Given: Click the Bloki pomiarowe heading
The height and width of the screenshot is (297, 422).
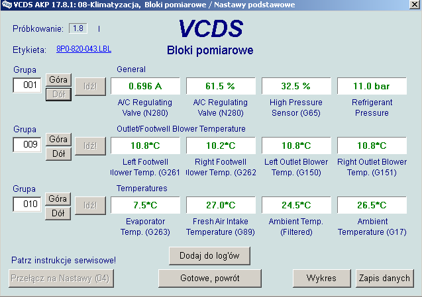Looking at the screenshot, I should (x=210, y=50).
